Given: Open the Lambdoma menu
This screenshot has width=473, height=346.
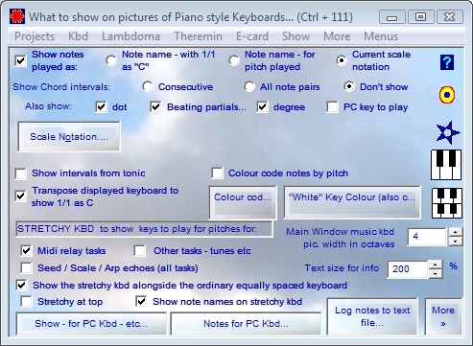Looking at the screenshot, I should 130,36.
